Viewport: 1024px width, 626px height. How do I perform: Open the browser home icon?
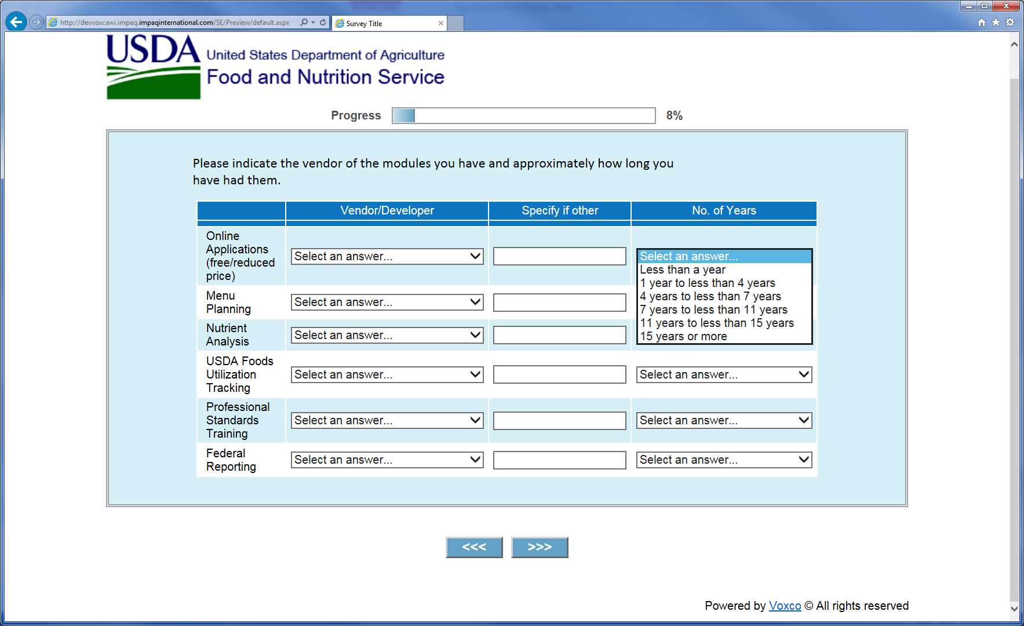[981, 23]
